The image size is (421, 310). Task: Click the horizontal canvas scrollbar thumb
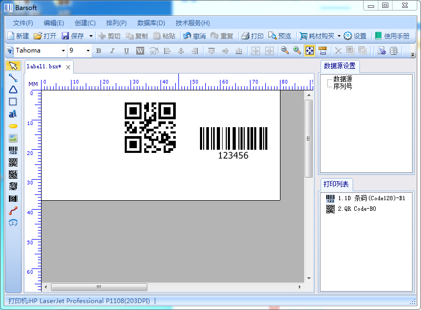coord(99,287)
